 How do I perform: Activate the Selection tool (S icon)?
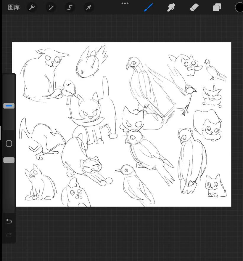[70, 7]
